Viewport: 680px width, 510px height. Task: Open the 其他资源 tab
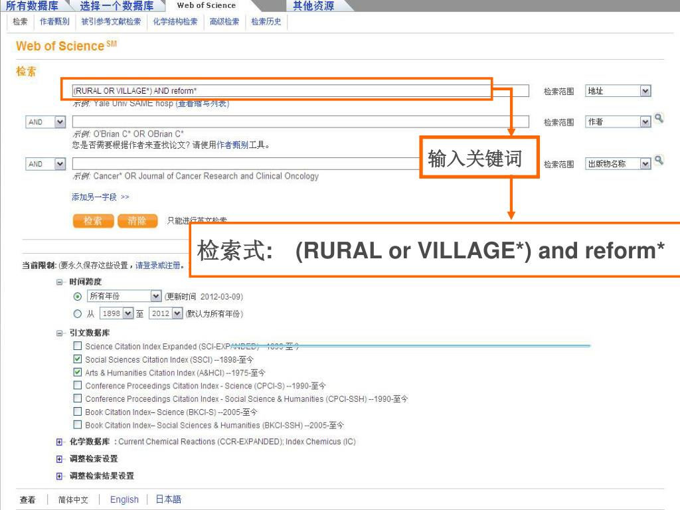313,5
